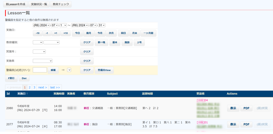This screenshot has width=273, height=134.
Task: Expand the 営業所 dropdown
Action: (x=39, y=51)
